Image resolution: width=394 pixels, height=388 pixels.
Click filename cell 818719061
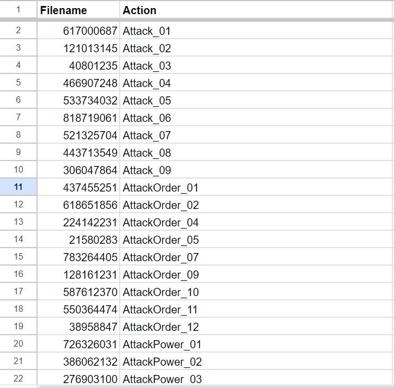78,118
